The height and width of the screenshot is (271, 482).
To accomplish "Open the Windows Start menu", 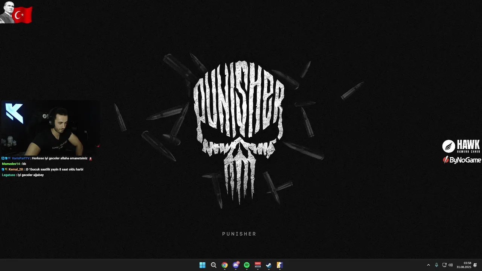I will 202,265.
